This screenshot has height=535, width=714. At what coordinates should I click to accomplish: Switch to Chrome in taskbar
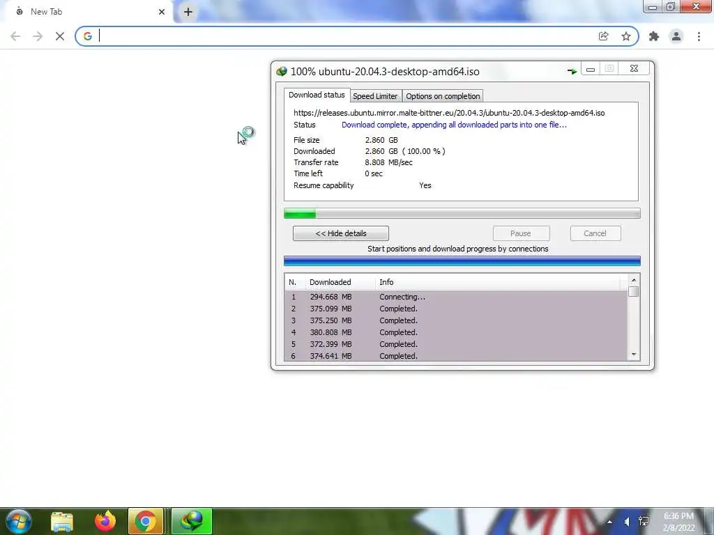tap(146, 521)
